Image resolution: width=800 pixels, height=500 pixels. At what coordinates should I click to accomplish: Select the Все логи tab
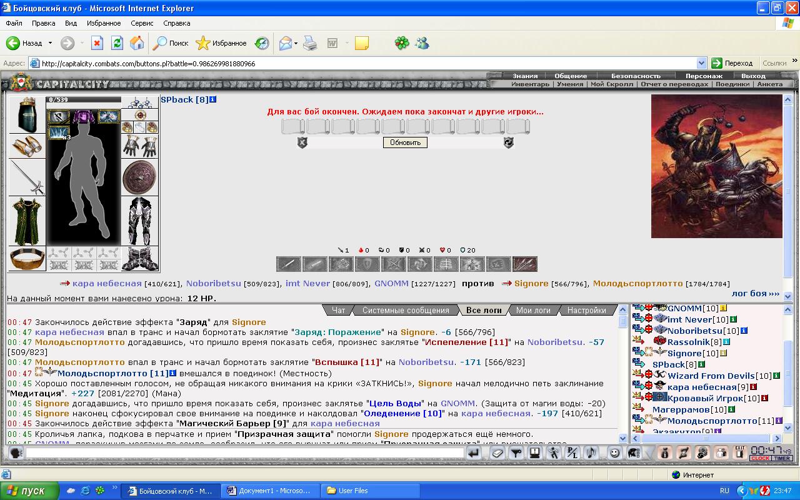pyautogui.click(x=484, y=310)
